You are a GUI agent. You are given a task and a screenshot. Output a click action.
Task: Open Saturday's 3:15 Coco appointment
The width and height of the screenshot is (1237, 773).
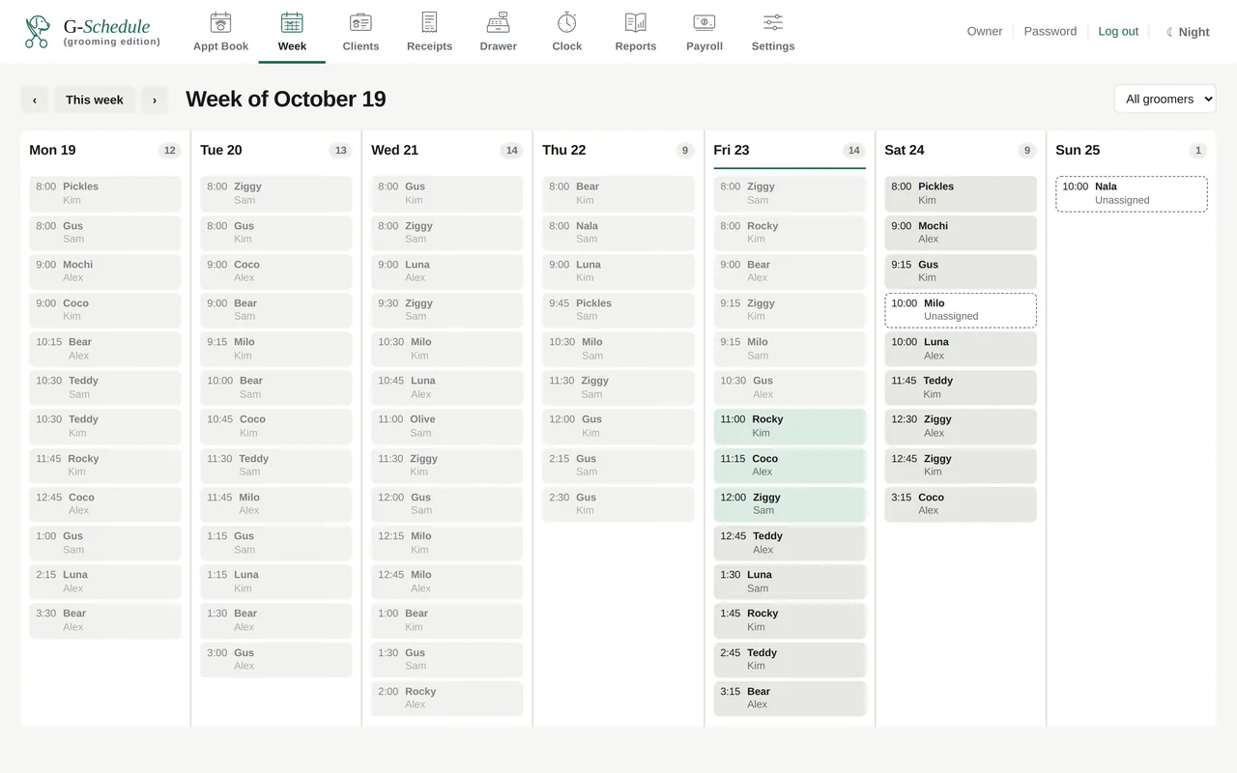pos(961,504)
